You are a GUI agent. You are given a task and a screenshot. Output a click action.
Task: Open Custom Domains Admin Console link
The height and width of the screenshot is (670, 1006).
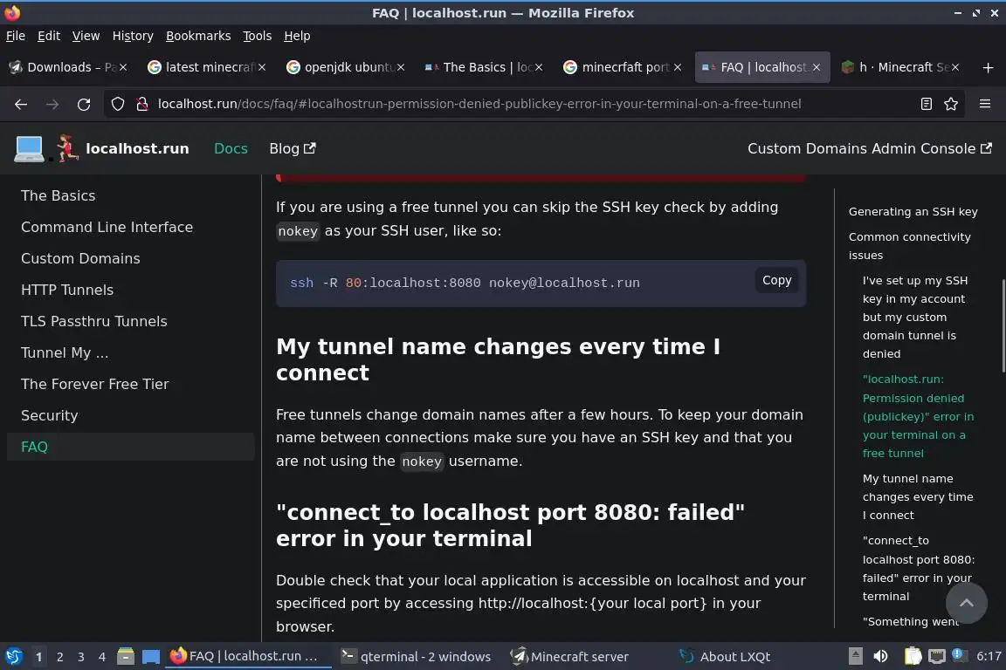(x=870, y=149)
